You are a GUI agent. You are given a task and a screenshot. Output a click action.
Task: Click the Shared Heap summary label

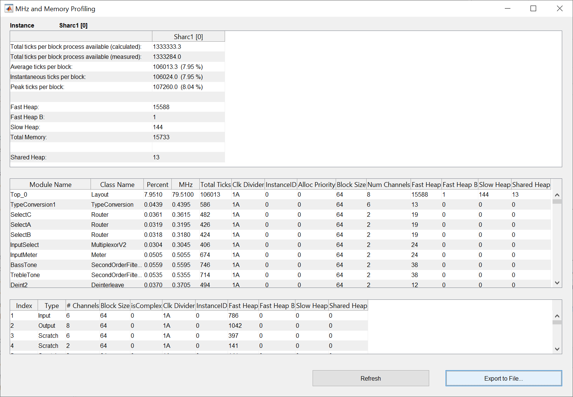[28, 157]
